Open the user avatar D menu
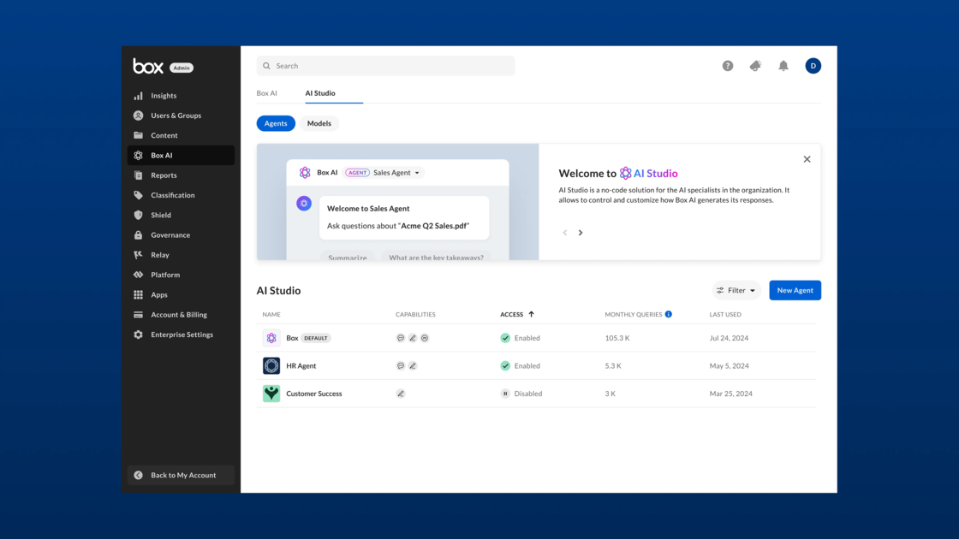This screenshot has height=539, width=959. pyautogui.click(x=813, y=66)
